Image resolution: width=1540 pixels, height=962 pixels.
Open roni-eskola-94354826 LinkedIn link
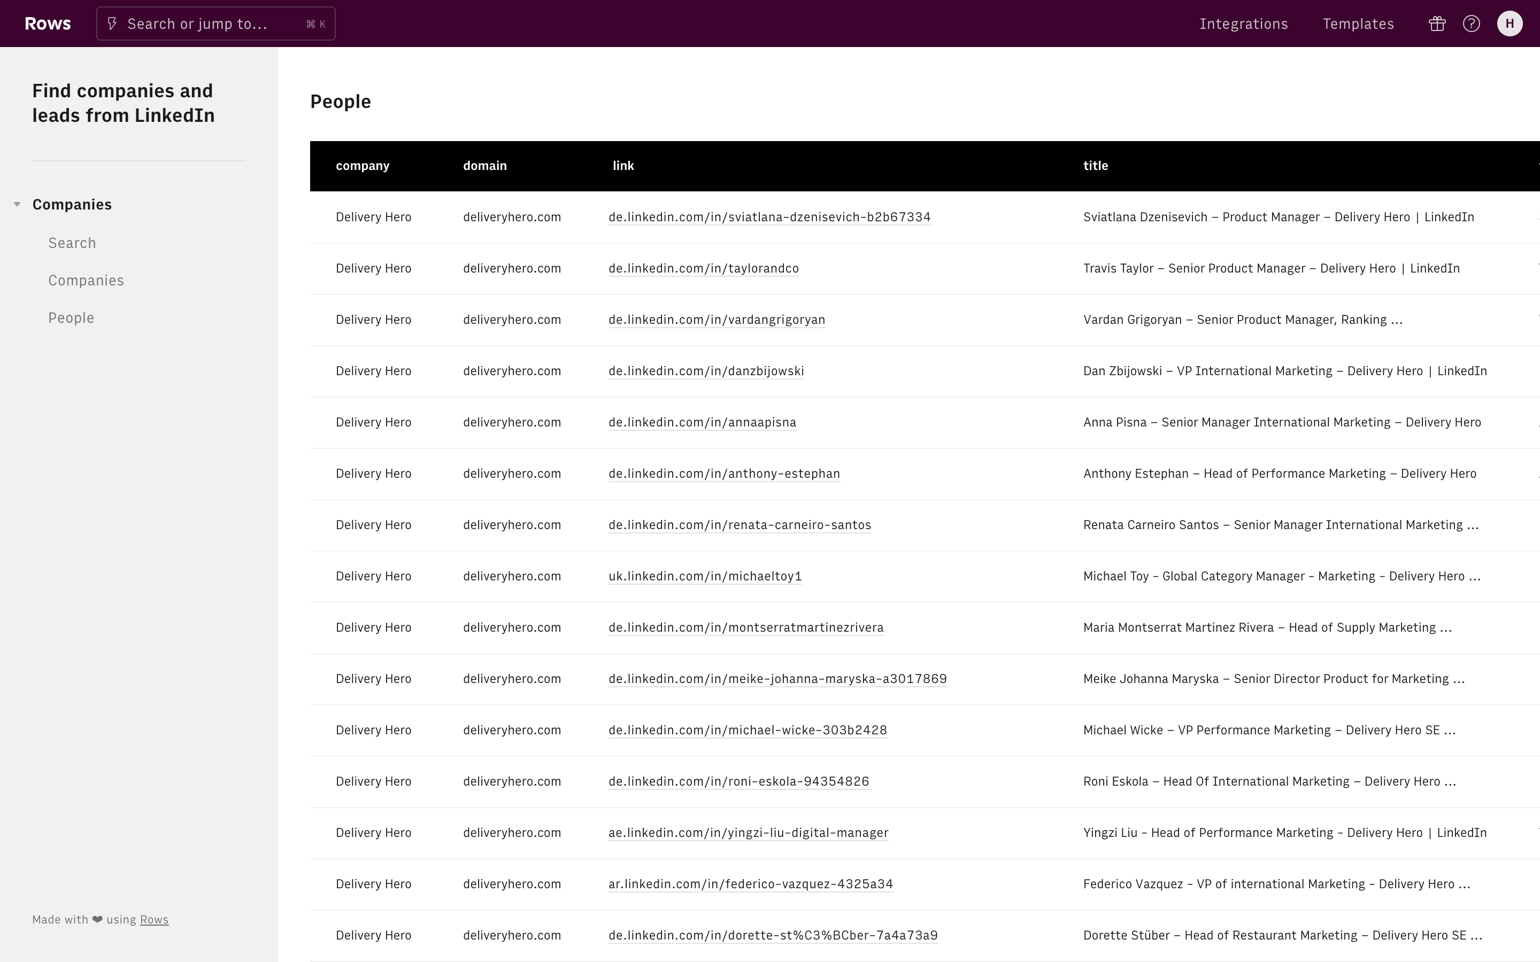point(738,781)
